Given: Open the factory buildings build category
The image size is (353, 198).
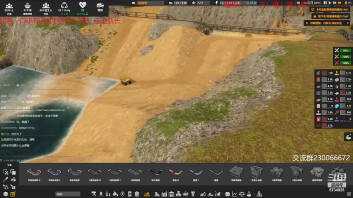Looking at the screenshot, I should click(164, 194).
